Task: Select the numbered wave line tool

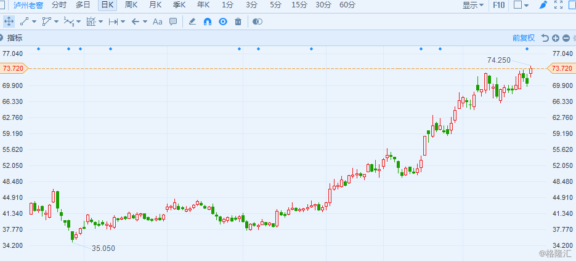Action: tap(68, 22)
